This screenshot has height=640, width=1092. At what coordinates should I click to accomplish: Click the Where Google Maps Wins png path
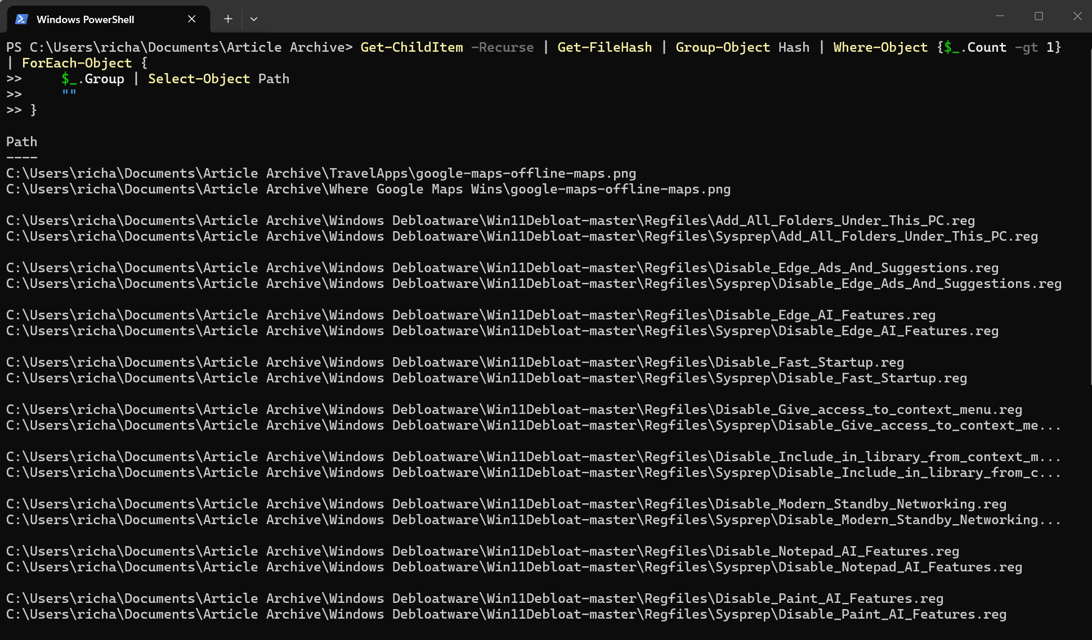click(368, 189)
